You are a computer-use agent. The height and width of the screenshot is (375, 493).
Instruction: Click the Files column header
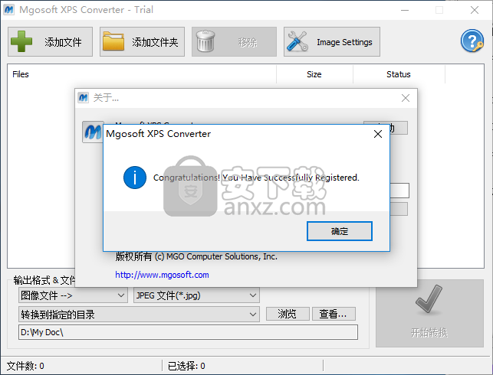point(142,74)
